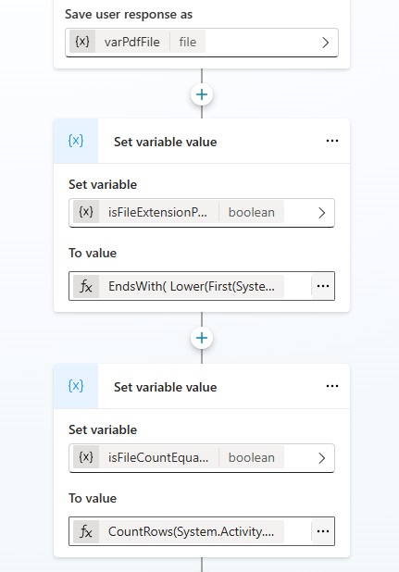The image size is (399, 572).
Task: Expand isFileExtensionP... variable chevron
Action: [x=321, y=213]
